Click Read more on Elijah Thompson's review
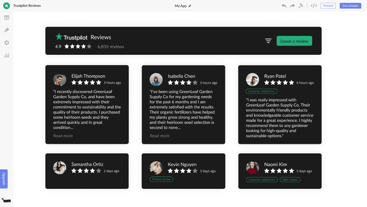367x207 pixels. 63,136
